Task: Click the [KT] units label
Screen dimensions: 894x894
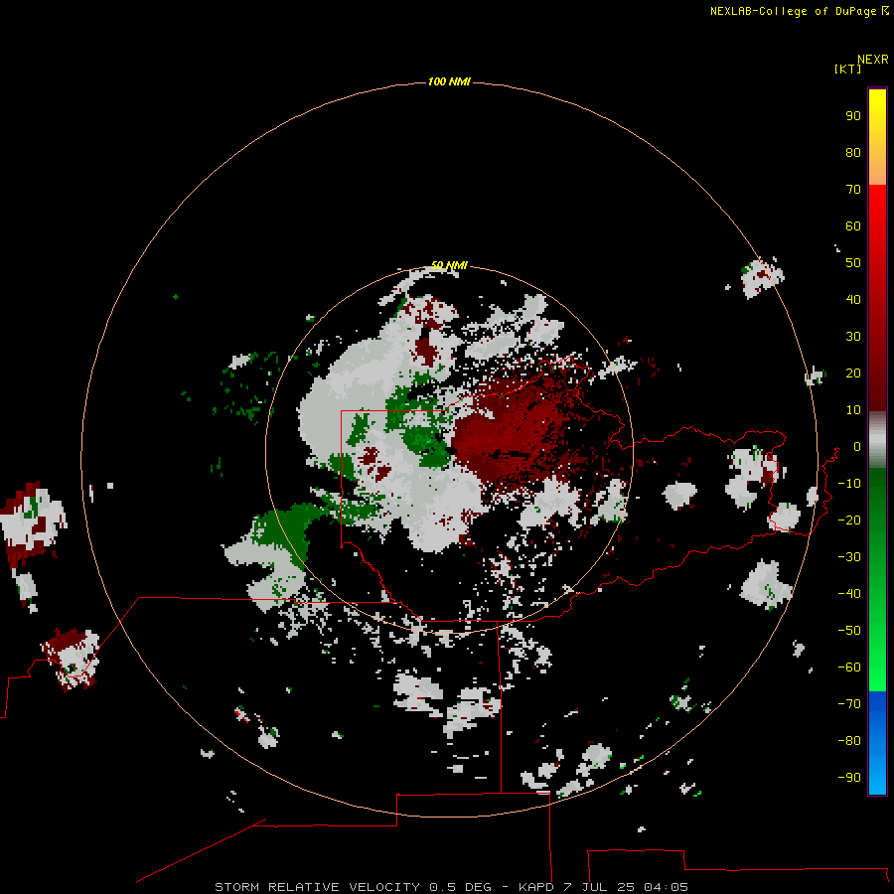Action: coord(847,69)
